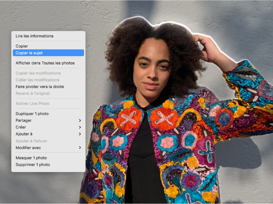Click Copier les modifications entry
The image size is (273, 204).
click(38, 73)
